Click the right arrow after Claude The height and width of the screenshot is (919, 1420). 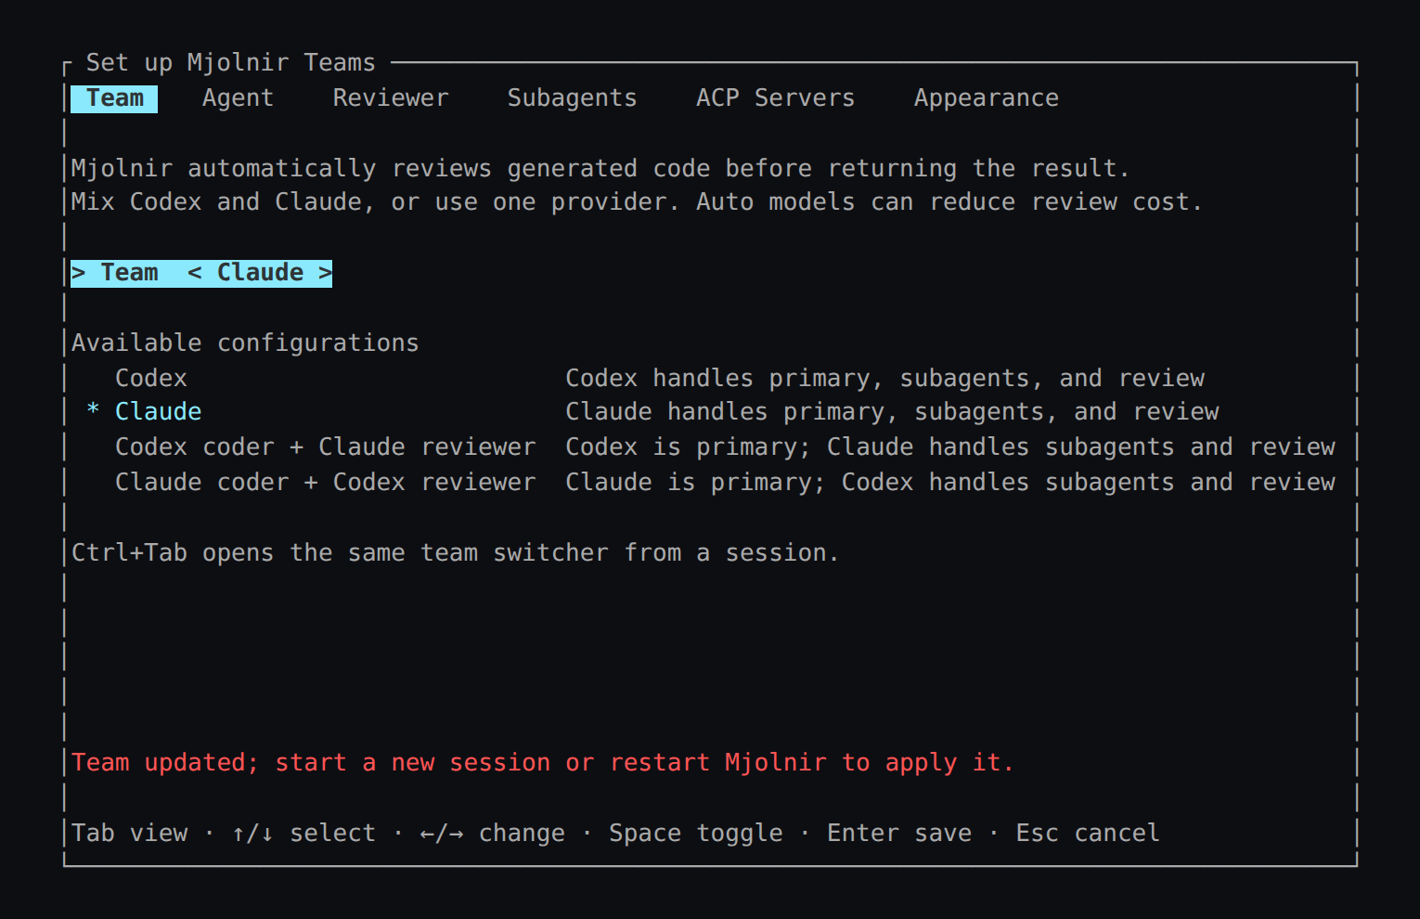[325, 273]
